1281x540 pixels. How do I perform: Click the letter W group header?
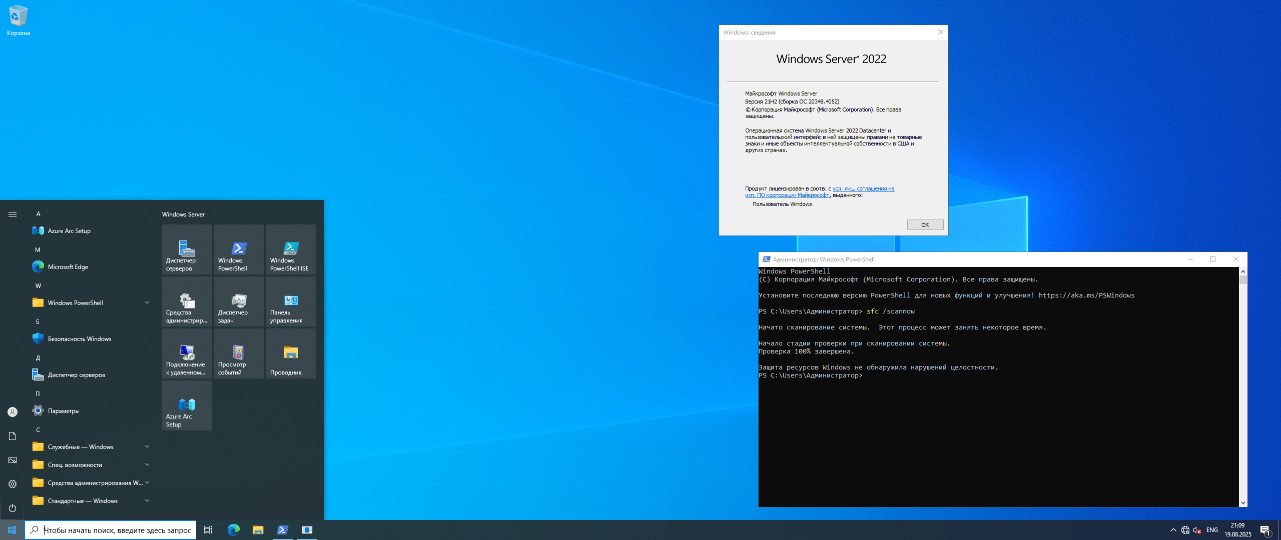click(x=38, y=286)
